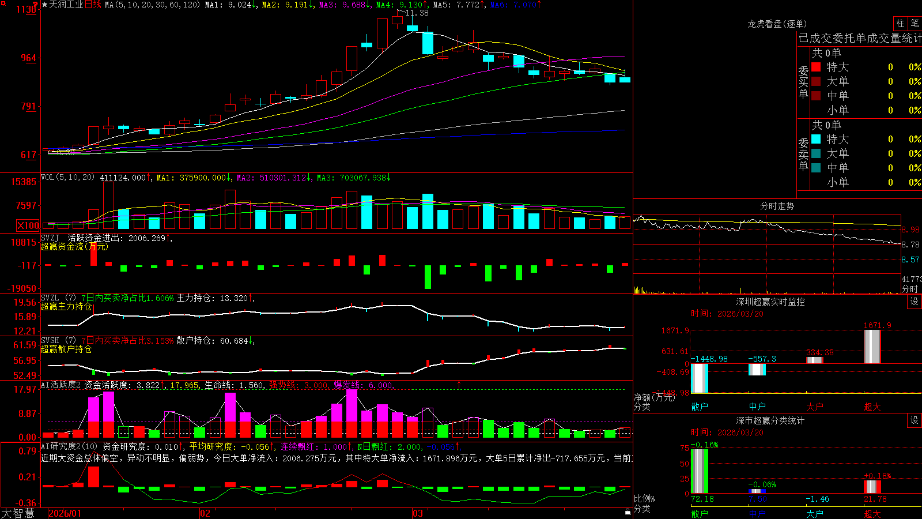Click the X100 volume scale box
922x519 pixels.
[x=28, y=226]
